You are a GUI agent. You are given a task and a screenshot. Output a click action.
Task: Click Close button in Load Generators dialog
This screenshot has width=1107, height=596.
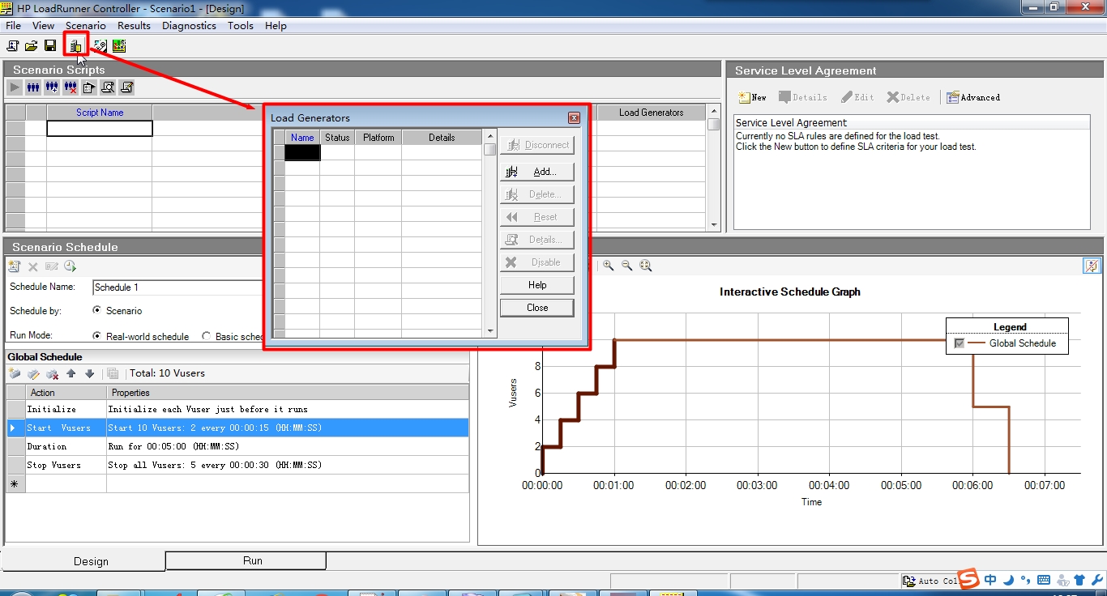[537, 308]
